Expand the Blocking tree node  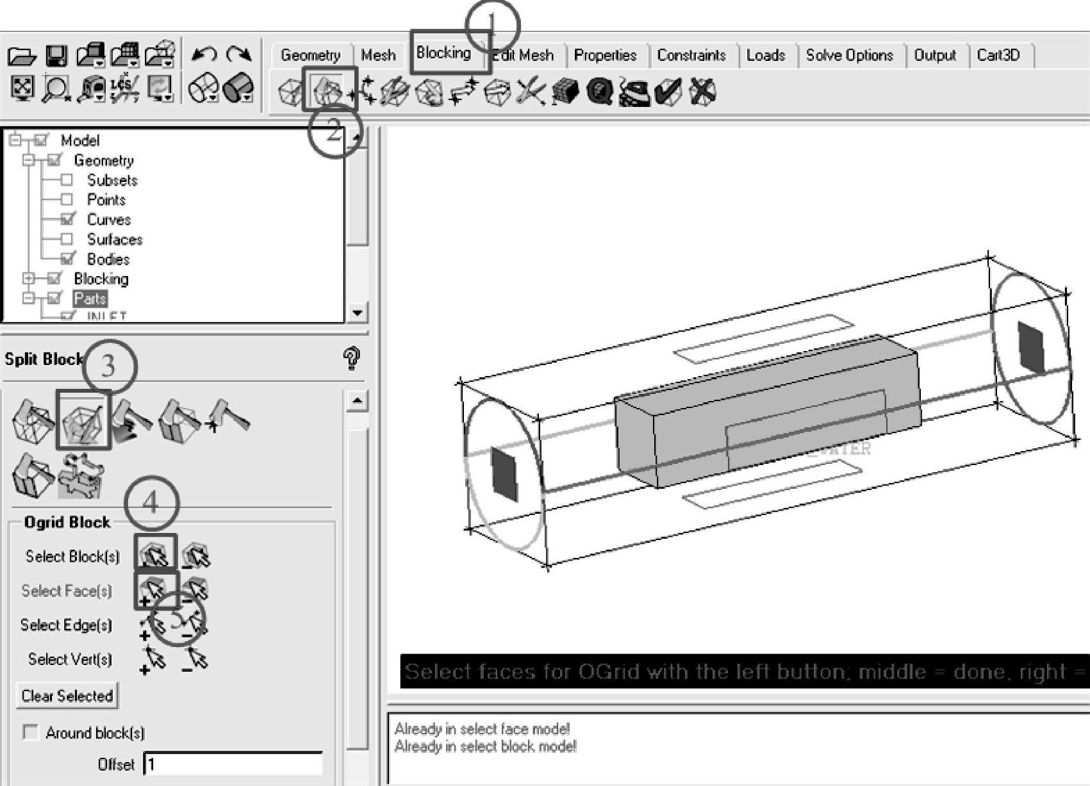(28, 279)
